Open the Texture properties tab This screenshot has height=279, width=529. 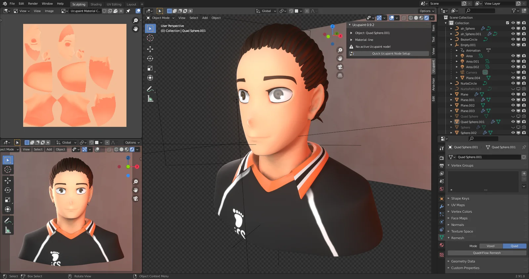click(442, 255)
